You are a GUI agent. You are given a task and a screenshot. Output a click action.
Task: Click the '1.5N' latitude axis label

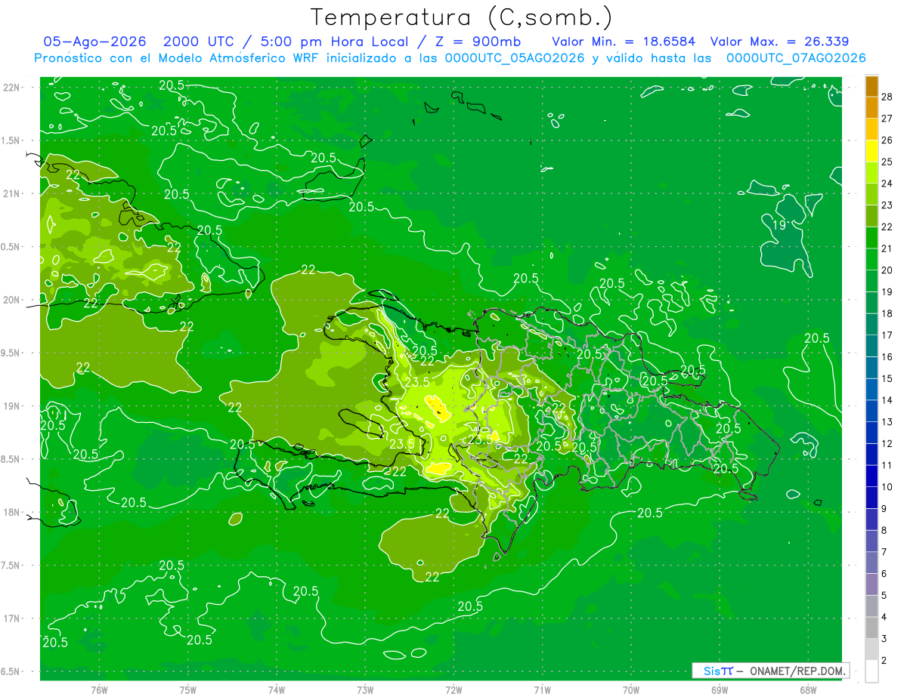coord(11,141)
